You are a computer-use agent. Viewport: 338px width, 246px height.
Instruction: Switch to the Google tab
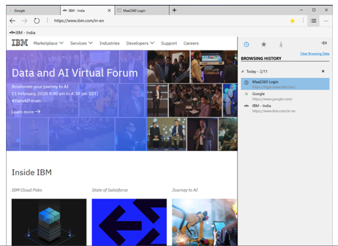coord(33,11)
